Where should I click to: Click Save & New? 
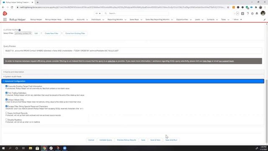[x=155, y=140]
